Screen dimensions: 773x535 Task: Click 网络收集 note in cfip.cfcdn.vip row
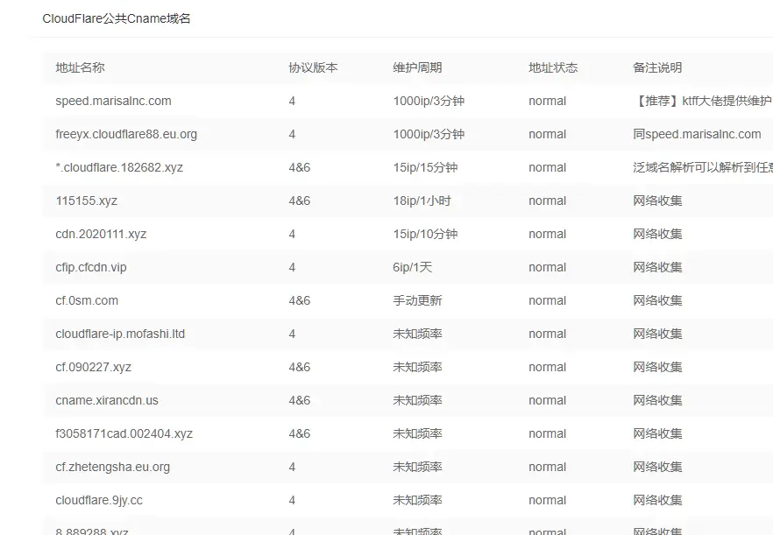657,268
